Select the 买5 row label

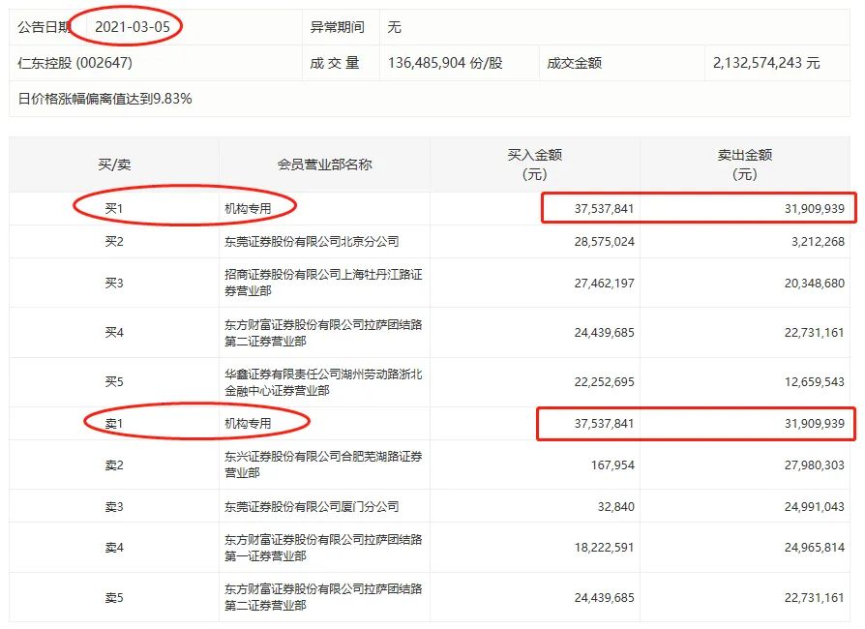[x=114, y=382]
